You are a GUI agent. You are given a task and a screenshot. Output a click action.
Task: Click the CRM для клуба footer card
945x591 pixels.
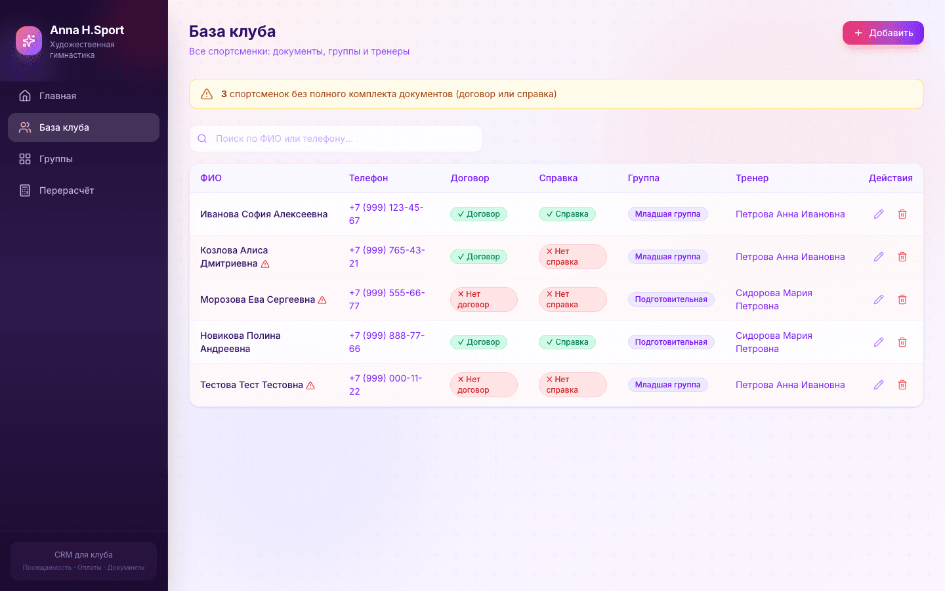(x=83, y=561)
